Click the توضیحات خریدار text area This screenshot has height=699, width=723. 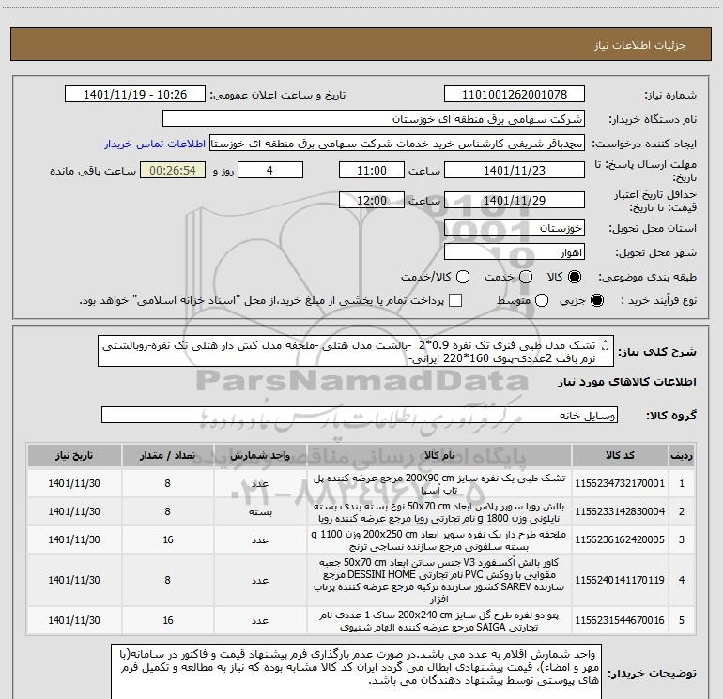coord(357,672)
